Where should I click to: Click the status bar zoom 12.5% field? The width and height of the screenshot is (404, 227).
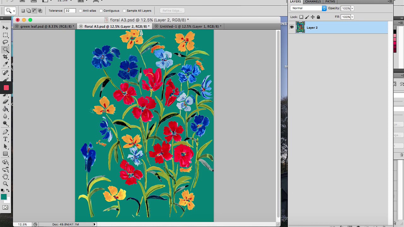(x=22, y=224)
